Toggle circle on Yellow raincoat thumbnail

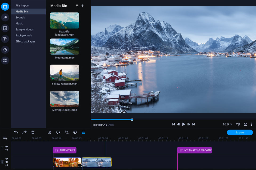[76, 67]
